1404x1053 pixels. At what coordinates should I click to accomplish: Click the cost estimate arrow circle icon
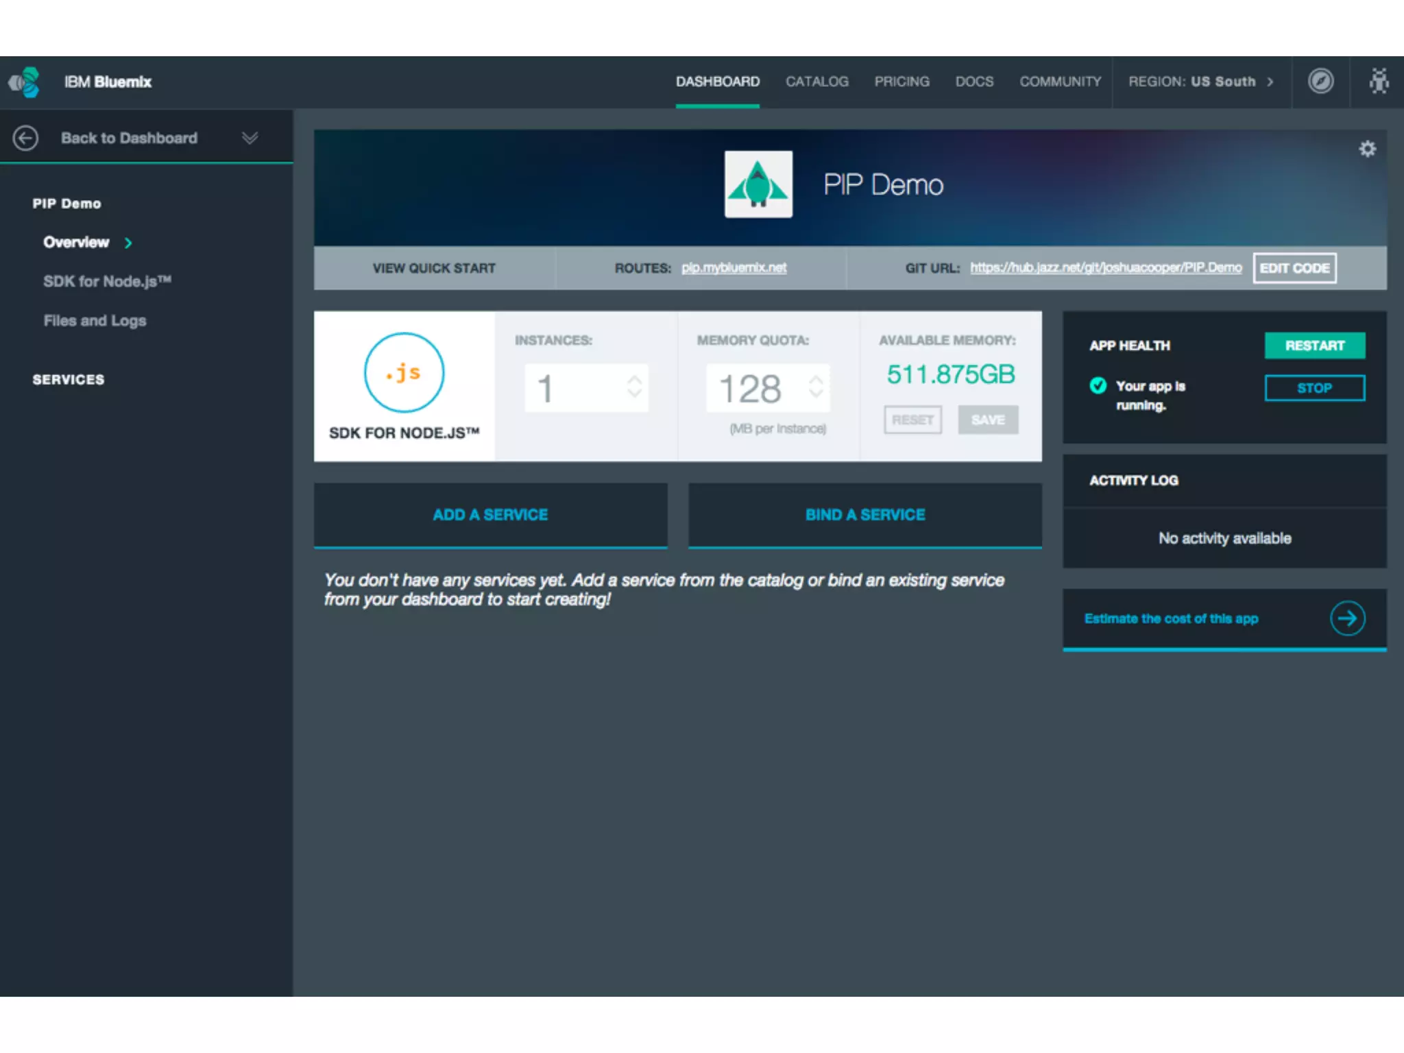pos(1347,618)
